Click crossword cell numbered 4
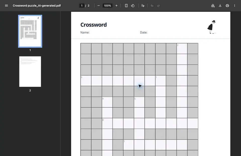Image resolution: width=241 pixels, height=156 pixels. [107, 102]
